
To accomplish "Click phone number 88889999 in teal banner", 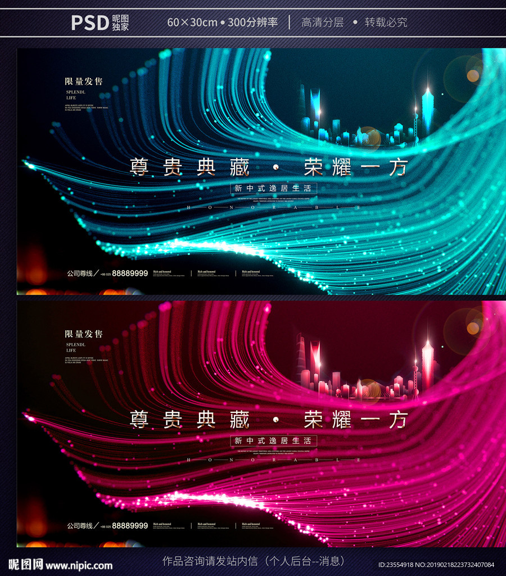I will (130, 273).
